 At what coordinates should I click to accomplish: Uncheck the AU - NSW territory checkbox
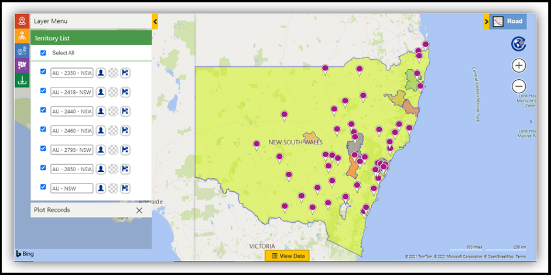click(43, 187)
